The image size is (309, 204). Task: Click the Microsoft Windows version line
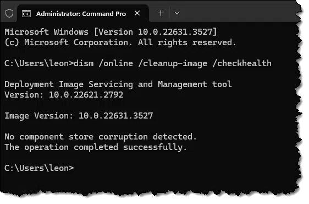pos(111,32)
